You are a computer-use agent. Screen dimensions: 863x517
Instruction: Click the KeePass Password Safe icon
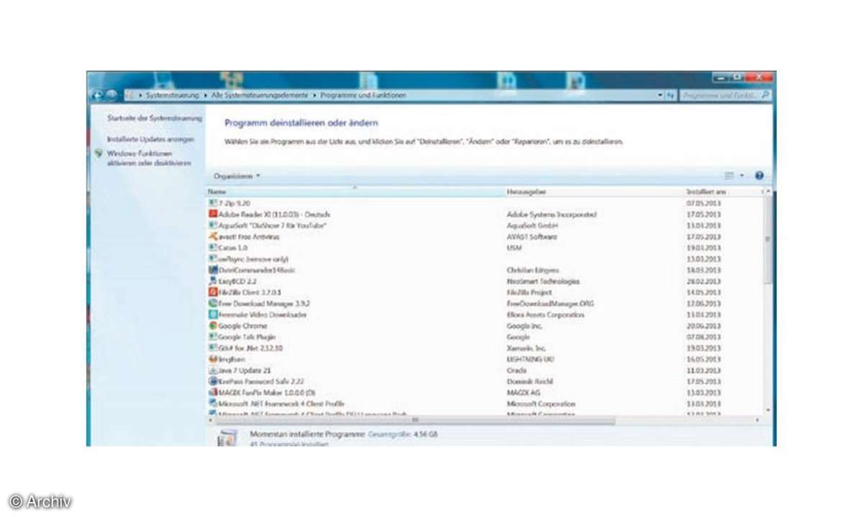tap(212, 381)
